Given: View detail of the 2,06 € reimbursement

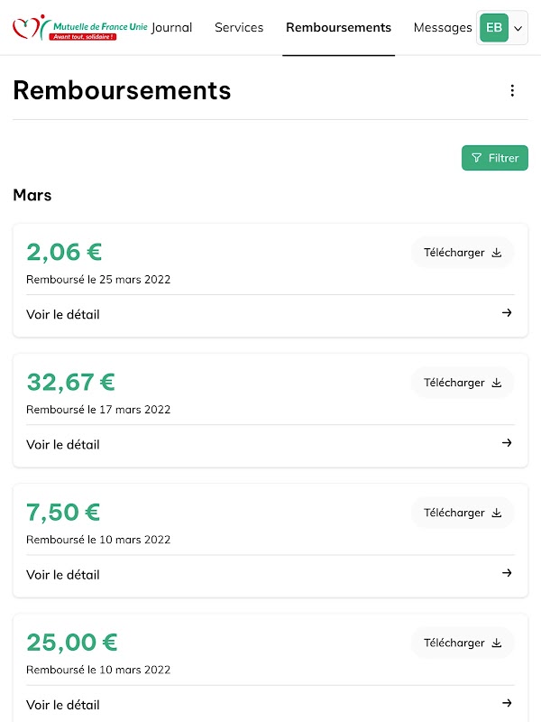Looking at the screenshot, I should [63, 315].
